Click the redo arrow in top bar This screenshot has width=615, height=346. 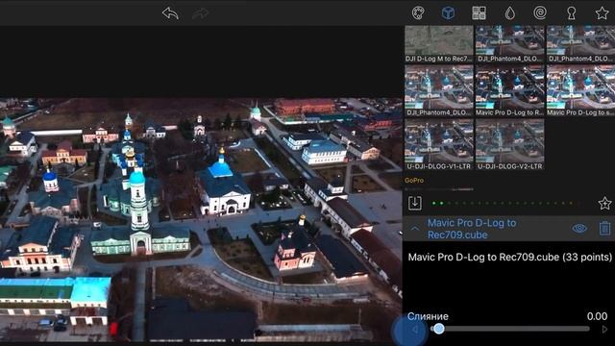[x=201, y=13]
